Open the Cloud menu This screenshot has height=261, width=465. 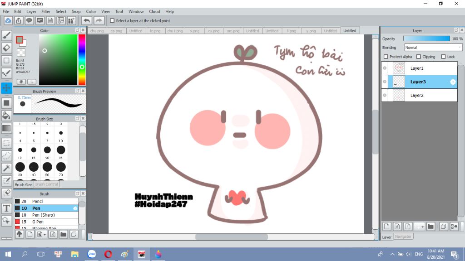point(154,11)
